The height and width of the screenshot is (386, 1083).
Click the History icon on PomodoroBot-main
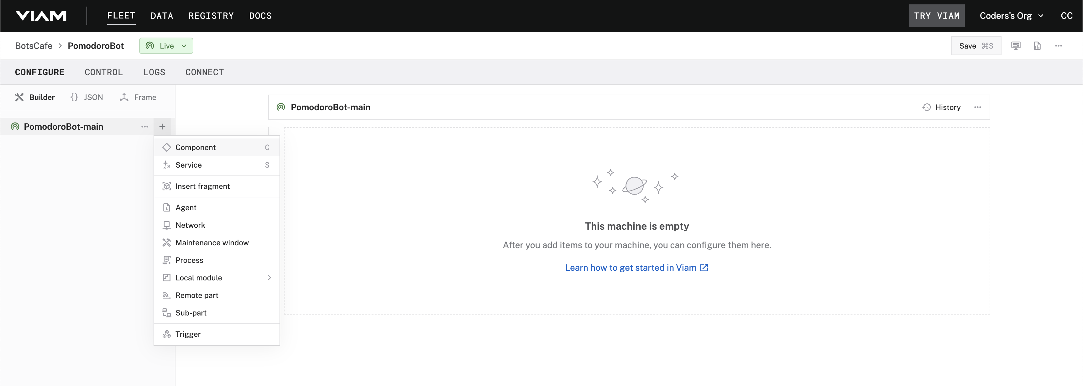(x=928, y=107)
